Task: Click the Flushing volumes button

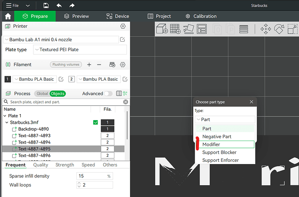Action: (66, 65)
